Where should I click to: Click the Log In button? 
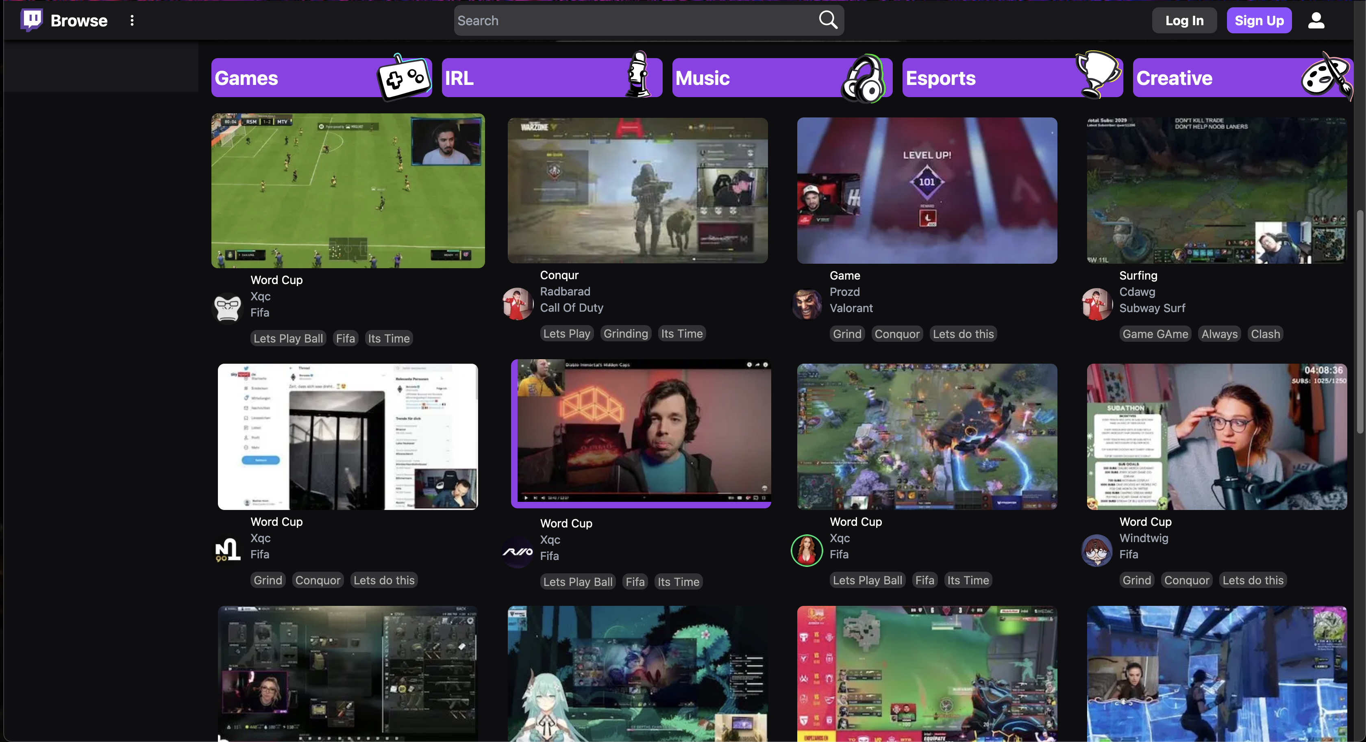click(1184, 20)
